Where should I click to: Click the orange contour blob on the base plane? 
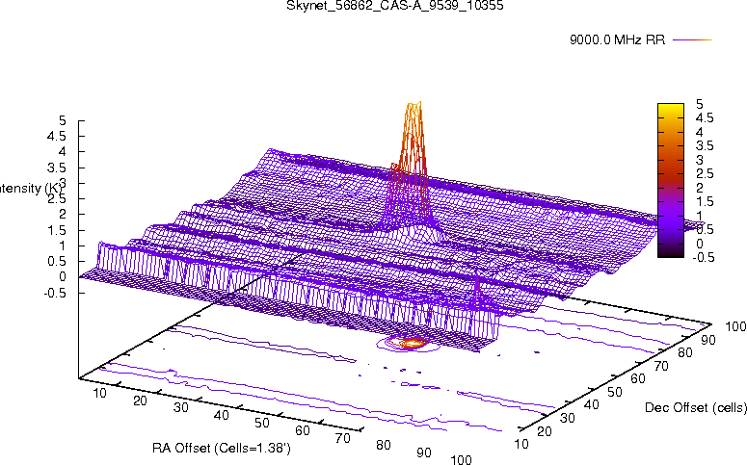pyautogui.click(x=407, y=343)
